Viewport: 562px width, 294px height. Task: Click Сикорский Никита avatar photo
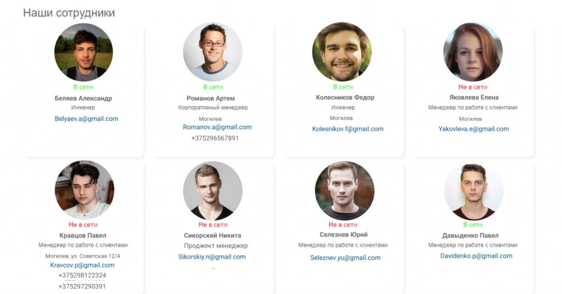(212, 191)
